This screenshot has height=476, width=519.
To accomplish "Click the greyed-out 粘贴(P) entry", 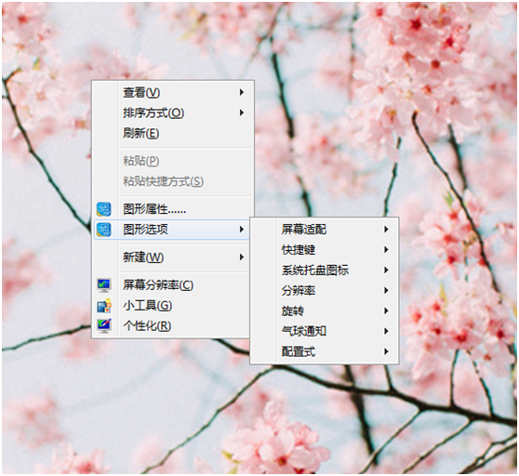I will [172, 161].
